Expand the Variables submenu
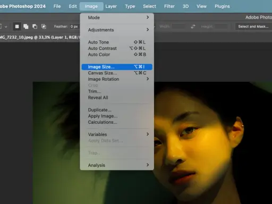This screenshot has width=272, height=204. pos(117,134)
